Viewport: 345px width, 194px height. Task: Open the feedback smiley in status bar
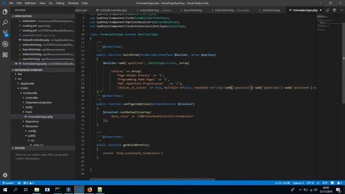tap(332, 183)
